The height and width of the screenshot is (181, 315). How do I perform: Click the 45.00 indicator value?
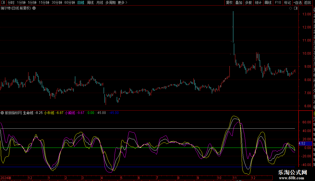coord(101,113)
